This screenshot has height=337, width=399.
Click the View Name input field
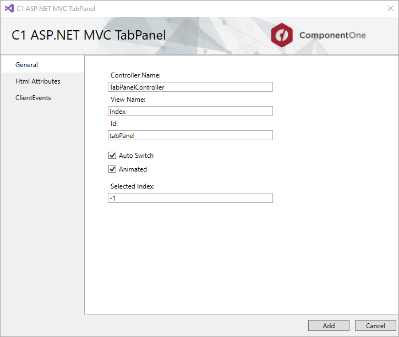190,111
